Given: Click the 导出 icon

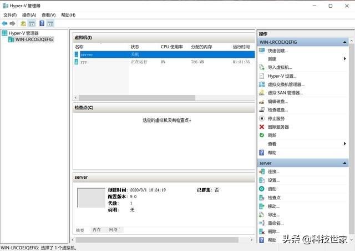Looking at the screenshot, I should tap(262, 214).
